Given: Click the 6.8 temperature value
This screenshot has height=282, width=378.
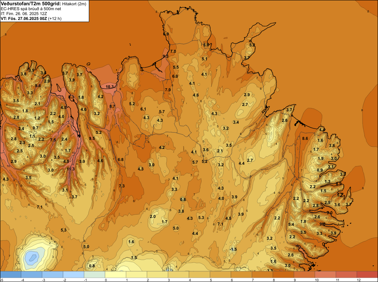Looking at the screenshot, I should [x=121, y=159].
